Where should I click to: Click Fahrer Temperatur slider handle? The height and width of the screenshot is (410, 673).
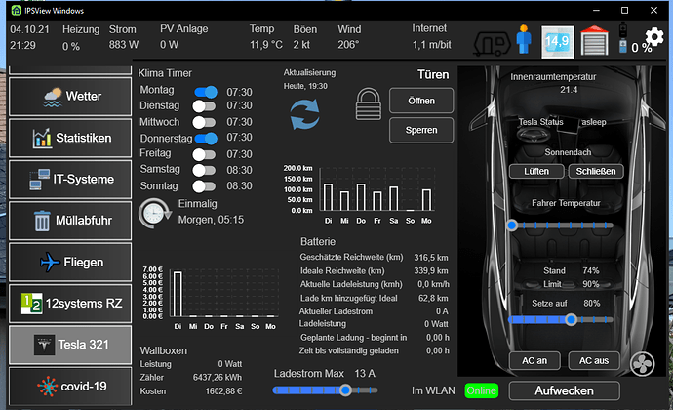[512, 225]
